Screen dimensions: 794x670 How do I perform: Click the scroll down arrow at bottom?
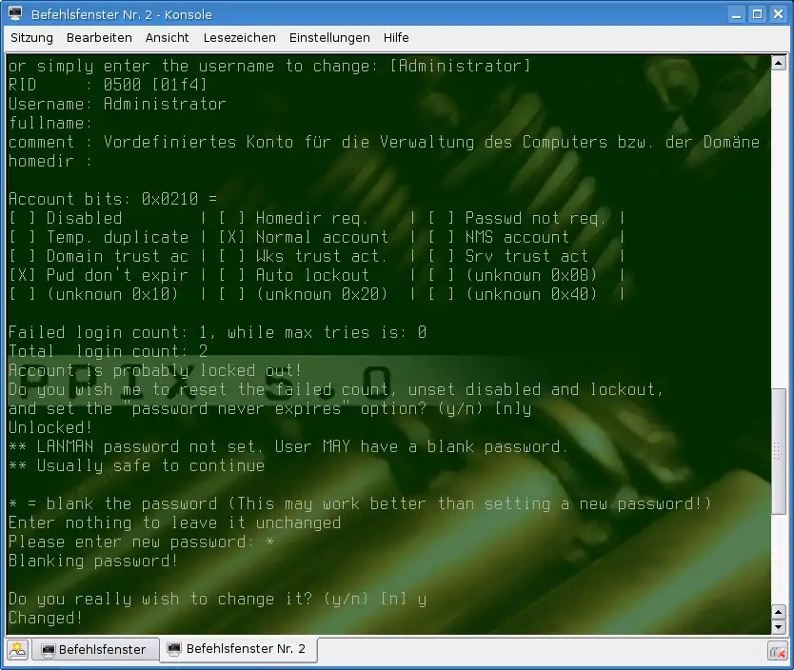pyautogui.click(x=779, y=627)
